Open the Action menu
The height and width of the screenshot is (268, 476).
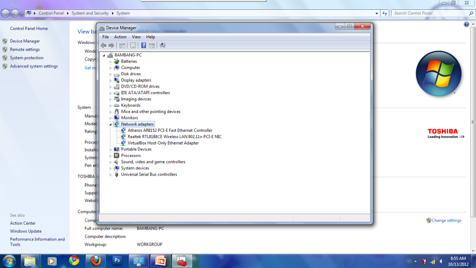[120, 37]
